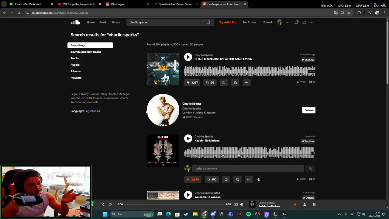Filter by SoundCloud Go+ tracks
This screenshot has height=219, width=389.
pyautogui.click(x=86, y=52)
